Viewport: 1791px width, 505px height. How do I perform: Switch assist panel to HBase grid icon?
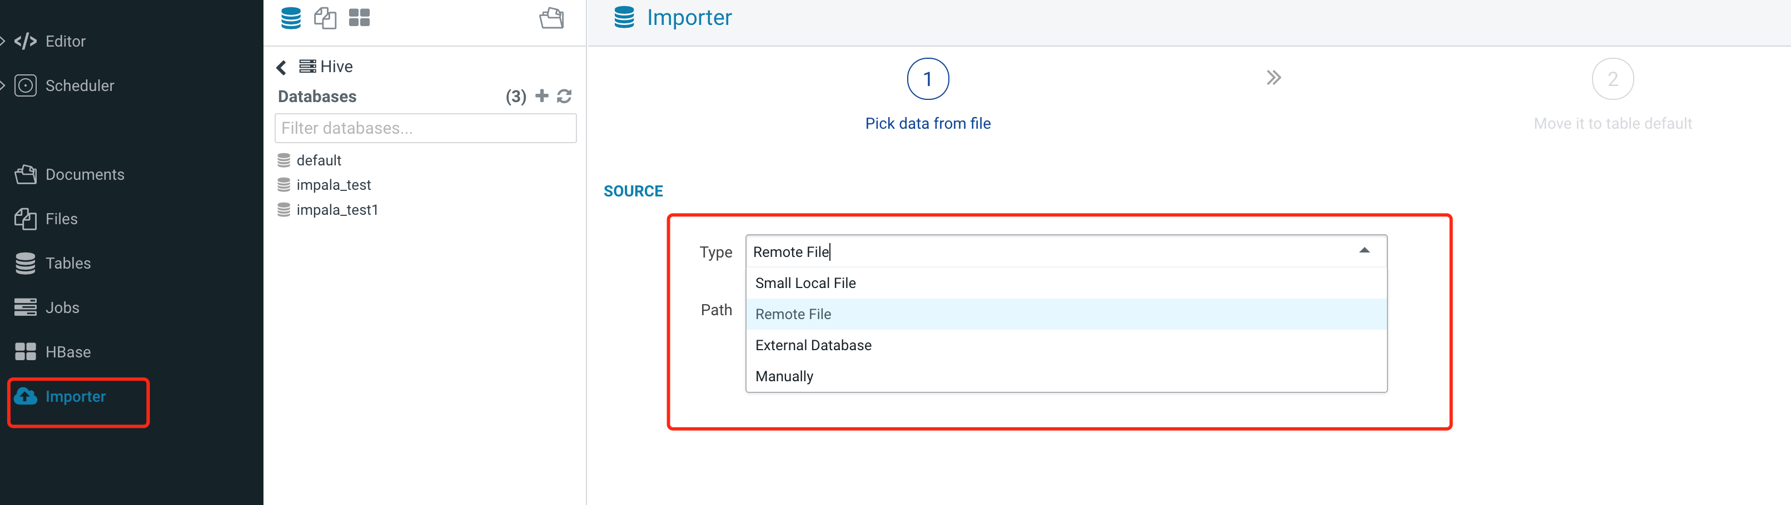click(359, 18)
